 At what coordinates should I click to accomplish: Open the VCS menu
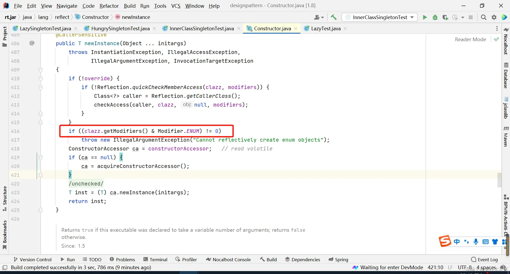176,6
